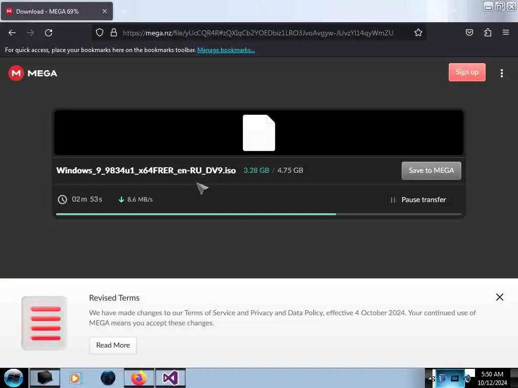This screenshot has height=388, width=518.
Task: Open the MEGA three-dot options menu
Action: pos(501,73)
